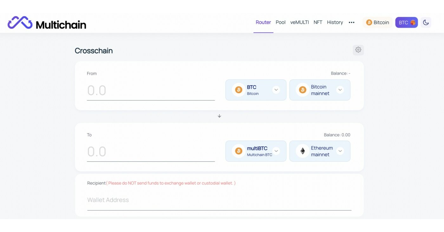This screenshot has height=232, width=444.
Task: Click Bitcoin mainnet network icon
Action: (x=303, y=90)
